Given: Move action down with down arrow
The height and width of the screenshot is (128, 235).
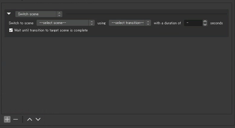Looking at the screenshot, I should click(38, 119).
